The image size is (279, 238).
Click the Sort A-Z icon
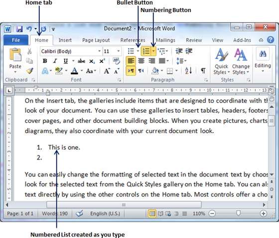pos(188,71)
